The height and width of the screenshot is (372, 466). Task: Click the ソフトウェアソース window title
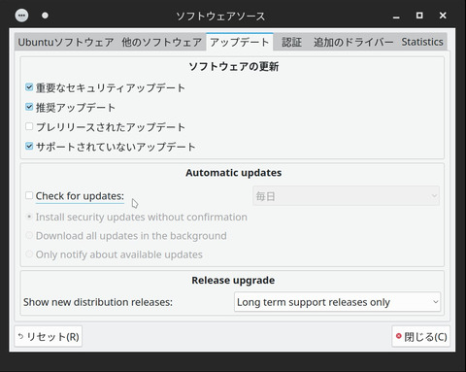tap(220, 17)
